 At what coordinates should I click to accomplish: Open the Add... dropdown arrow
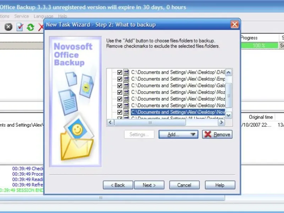tap(193, 135)
